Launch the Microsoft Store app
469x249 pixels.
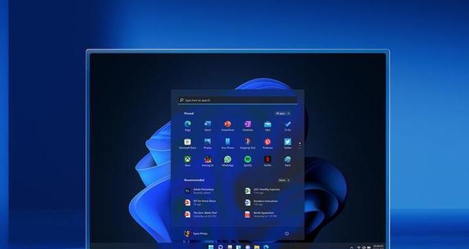[188, 144]
